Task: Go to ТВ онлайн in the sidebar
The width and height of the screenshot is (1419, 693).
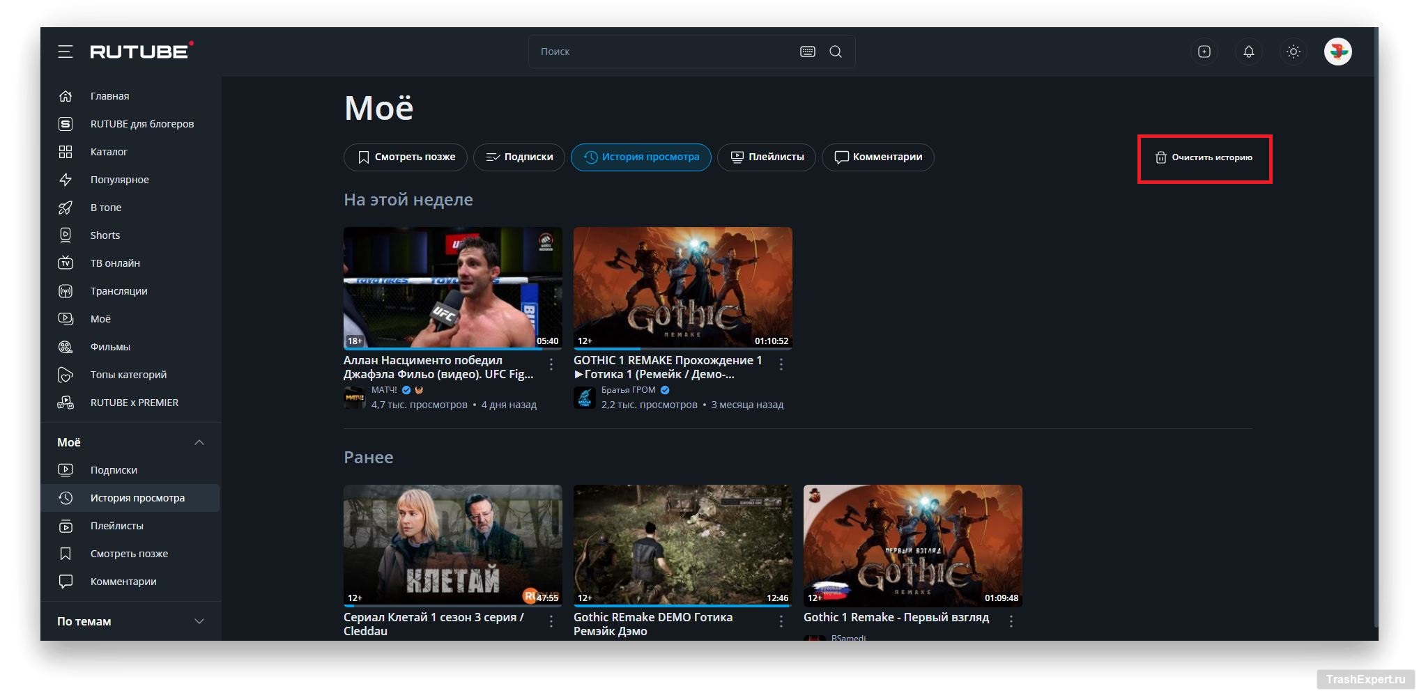Action: 115,263
